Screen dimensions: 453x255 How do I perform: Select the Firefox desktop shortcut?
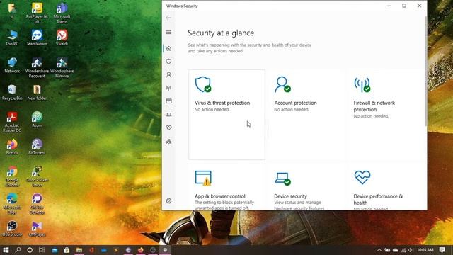pyautogui.click(x=12, y=147)
